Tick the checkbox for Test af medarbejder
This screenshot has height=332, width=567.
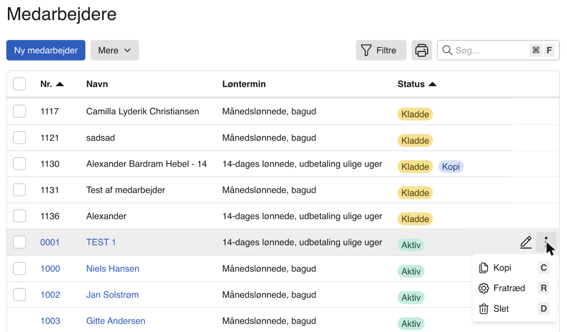[x=19, y=190]
